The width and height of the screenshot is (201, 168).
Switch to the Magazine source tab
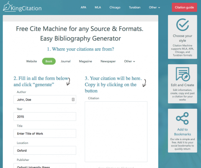tap(85, 61)
